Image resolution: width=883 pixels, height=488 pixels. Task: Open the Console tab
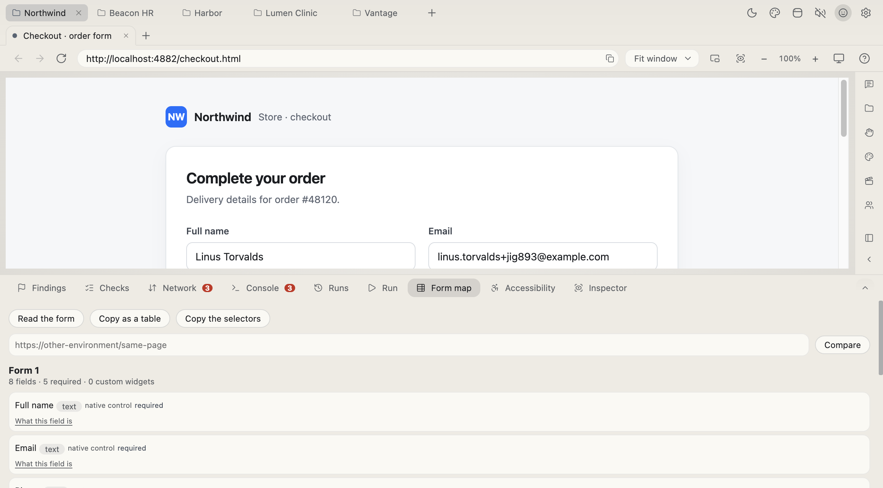coord(263,288)
